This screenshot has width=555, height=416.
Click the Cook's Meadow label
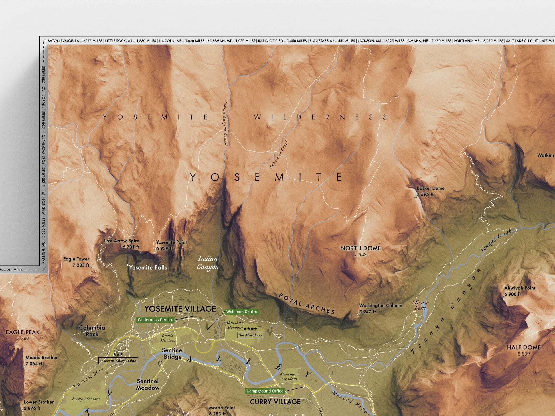point(168,338)
